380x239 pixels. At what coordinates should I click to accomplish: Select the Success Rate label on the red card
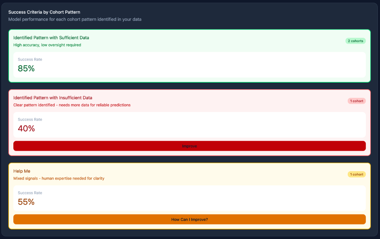30,119
